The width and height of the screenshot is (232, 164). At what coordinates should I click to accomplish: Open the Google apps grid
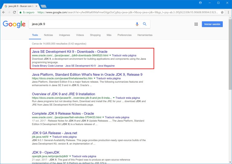click(x=196, y=24)
